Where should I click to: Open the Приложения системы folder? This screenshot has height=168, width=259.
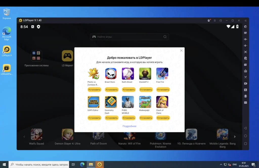(36, 56)
